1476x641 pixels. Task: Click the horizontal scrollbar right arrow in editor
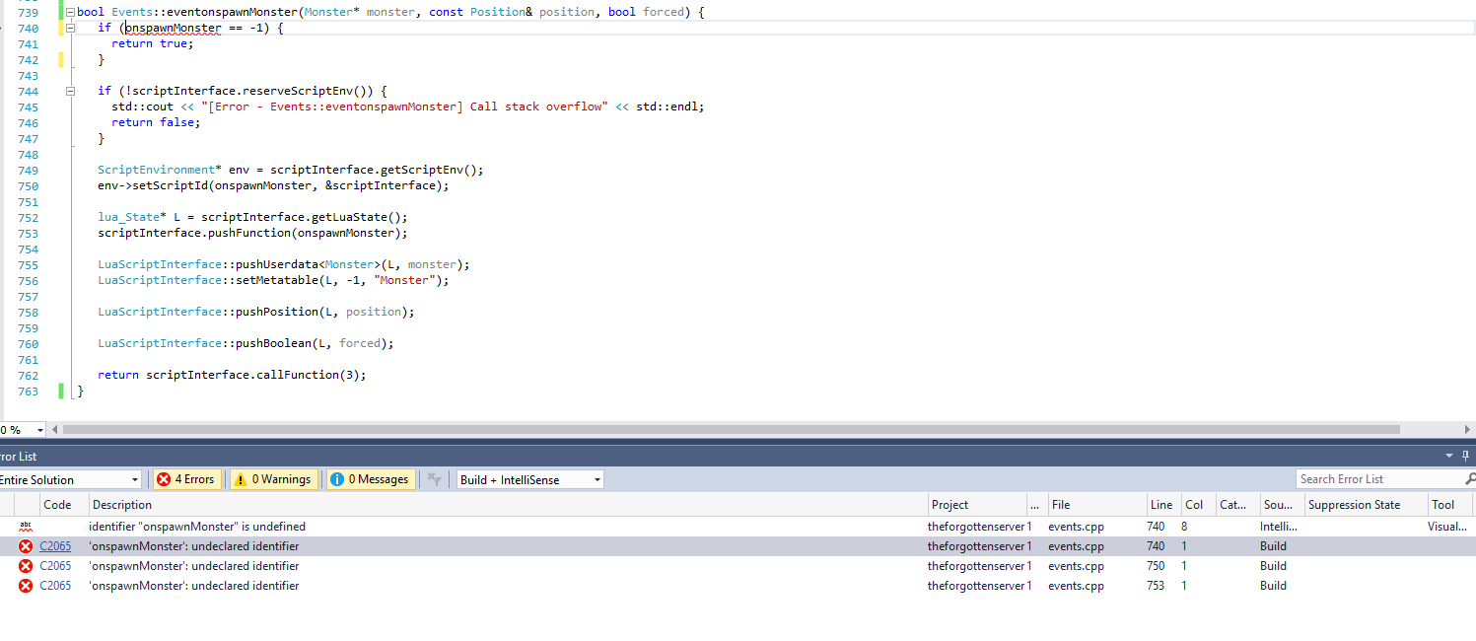click(x=1467, y=430)
